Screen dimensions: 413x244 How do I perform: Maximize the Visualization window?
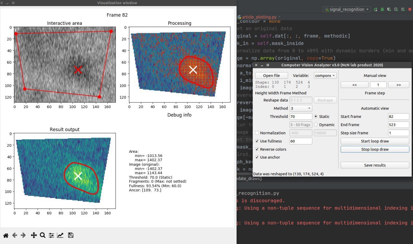click(13, 3)
